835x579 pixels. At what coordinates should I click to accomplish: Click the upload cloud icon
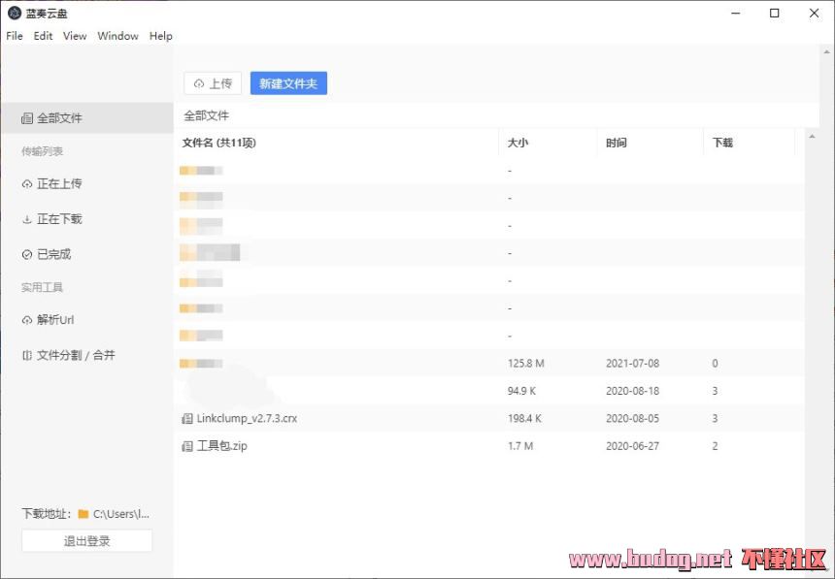(199, 84)
